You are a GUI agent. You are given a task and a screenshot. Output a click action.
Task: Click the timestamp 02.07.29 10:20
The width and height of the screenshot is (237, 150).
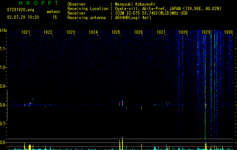coord(23,17)
